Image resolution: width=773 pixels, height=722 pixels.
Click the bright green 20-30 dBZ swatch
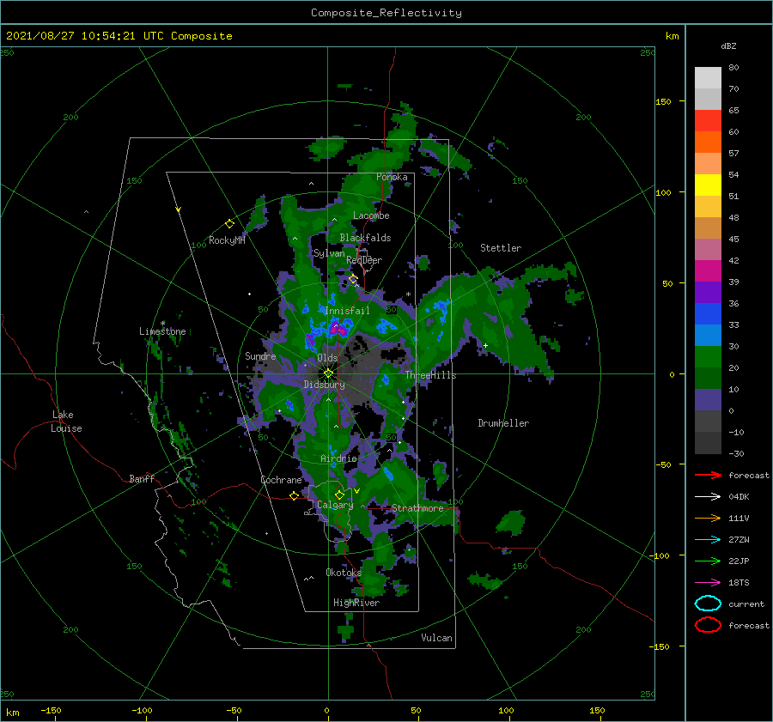coord(708,357)
